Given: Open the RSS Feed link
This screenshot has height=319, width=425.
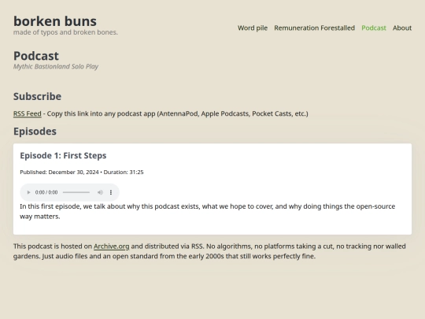Looking at the screenshot, I should pos(28,113).
